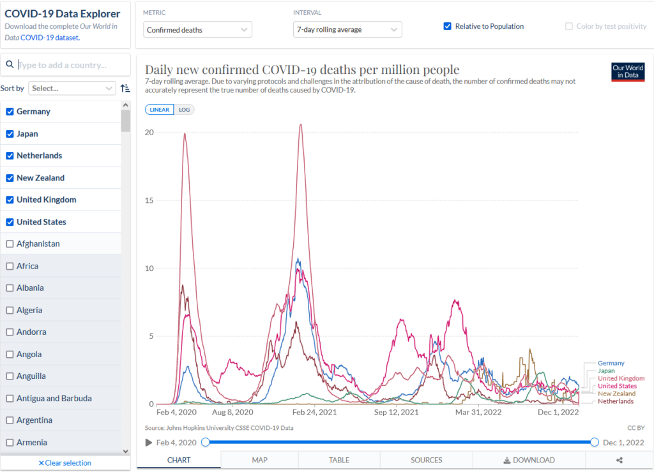654x472 pixels.
Task: Uncheck the Germany checkbox
Action: [10, 112]
